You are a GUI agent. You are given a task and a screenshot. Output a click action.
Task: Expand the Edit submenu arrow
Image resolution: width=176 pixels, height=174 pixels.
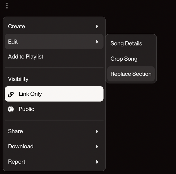pos(97,42)
